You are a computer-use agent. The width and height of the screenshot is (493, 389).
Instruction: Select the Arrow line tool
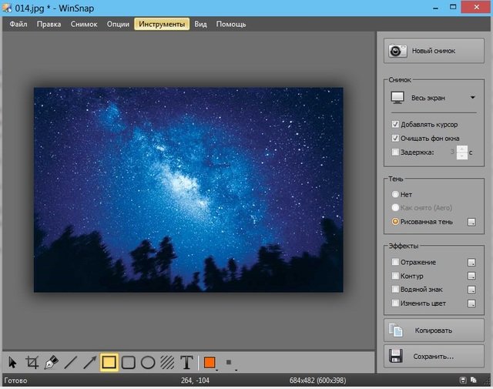click(90, 362)
